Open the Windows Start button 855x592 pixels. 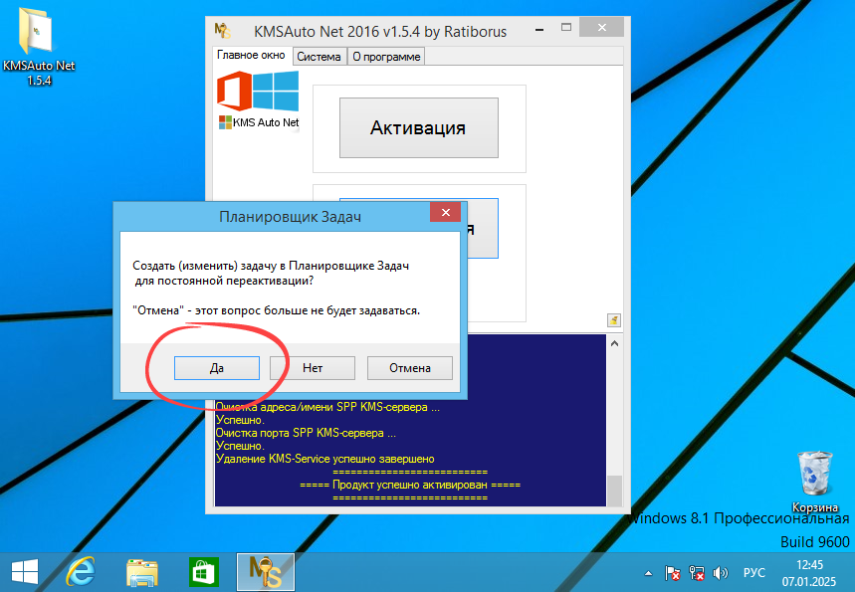click(25, 572)
